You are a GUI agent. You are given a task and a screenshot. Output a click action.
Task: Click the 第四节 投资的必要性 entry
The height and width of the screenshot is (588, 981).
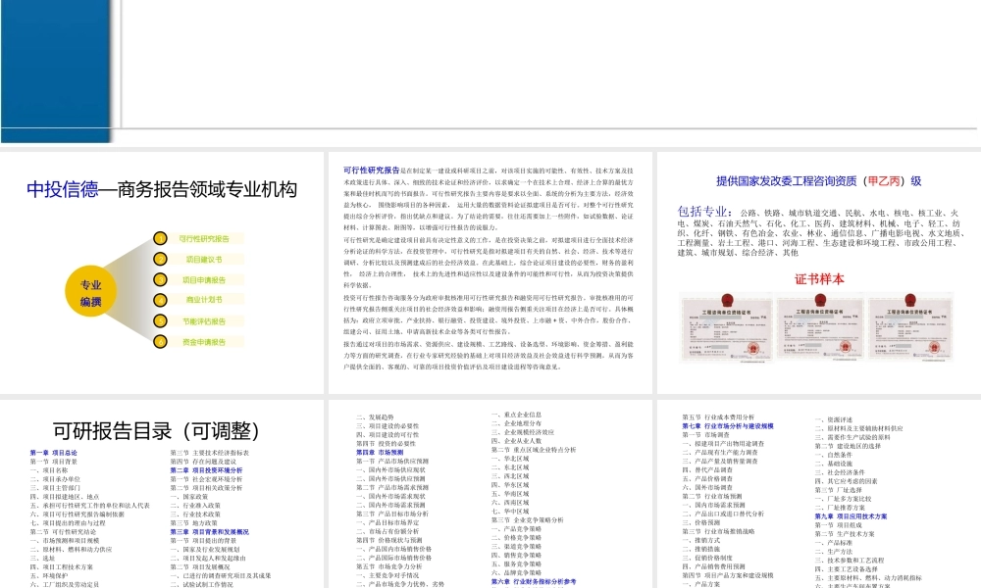386,443
